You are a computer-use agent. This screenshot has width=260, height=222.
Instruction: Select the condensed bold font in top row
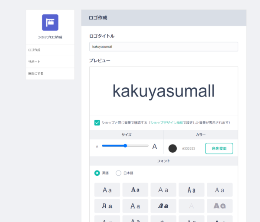click(x=192, y=190)
